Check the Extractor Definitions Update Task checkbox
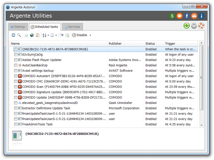 [16, 108]
